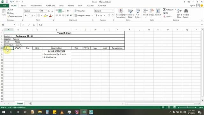
Task: Decrease decimal places
Action: click(113, 15)
